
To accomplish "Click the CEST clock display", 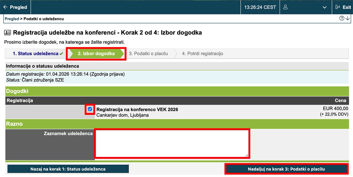I will point(260,7).
